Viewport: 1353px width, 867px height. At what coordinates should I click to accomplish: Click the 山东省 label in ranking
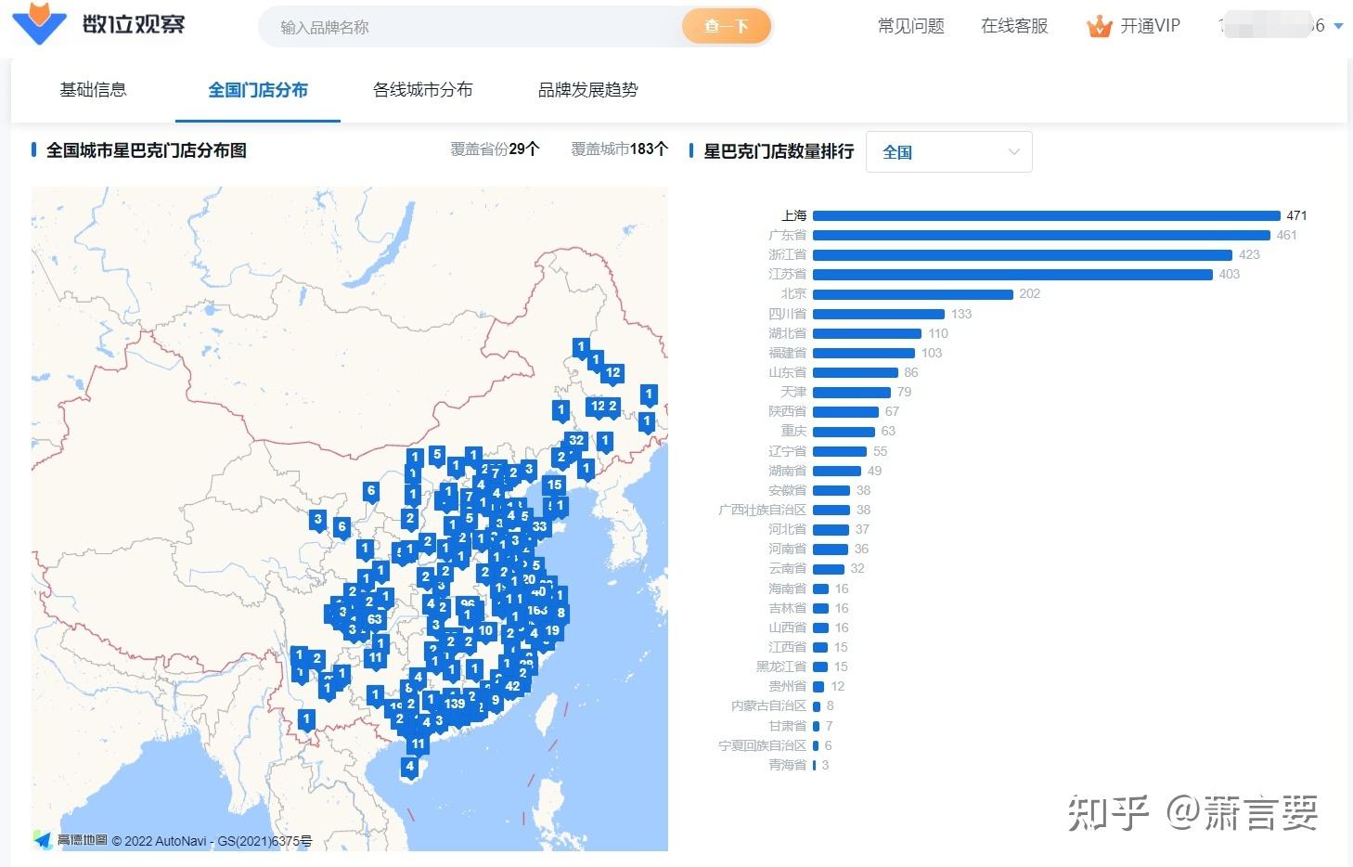(x=787, y=372)
